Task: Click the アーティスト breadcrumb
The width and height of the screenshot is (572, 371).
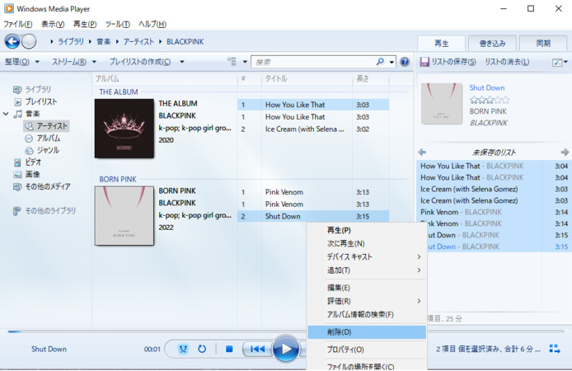Action: pos(138,41)
